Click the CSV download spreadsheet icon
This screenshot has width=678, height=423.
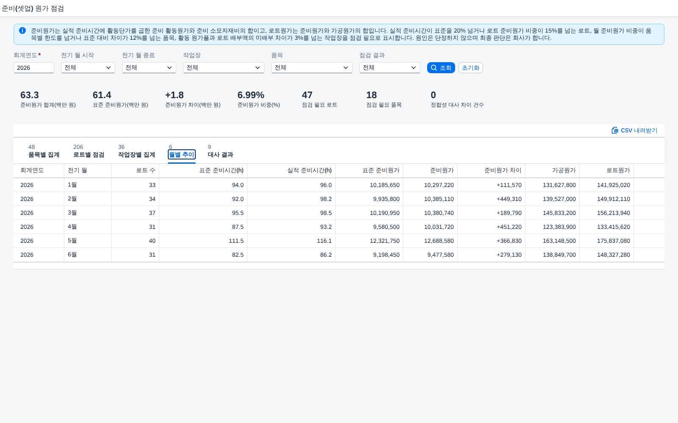(x=615, y=130)
